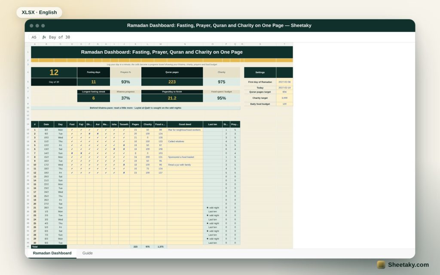Select the Ramadan Dashboard sheet tab
Viewport: 440px width, 275px height.
(52, 253)
